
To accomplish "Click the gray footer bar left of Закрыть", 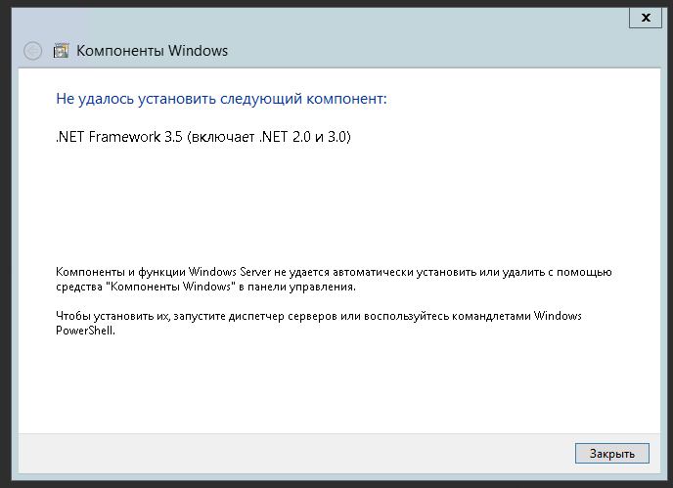I will (293, 453).
